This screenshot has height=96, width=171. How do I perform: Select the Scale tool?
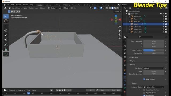point(6,35)
